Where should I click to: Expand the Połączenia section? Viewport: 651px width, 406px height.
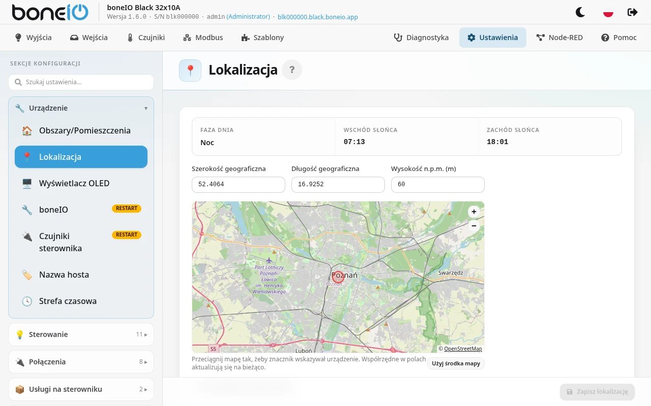tap(81, 362)
